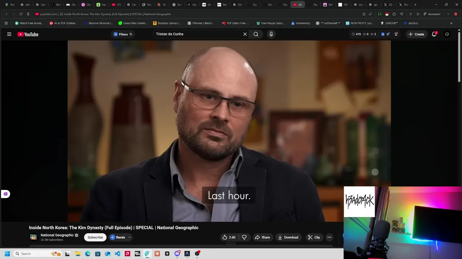Open PDF Editor Free bookmark
The height and width of the screenshot is (259, 462).
[x=236, y=23]
